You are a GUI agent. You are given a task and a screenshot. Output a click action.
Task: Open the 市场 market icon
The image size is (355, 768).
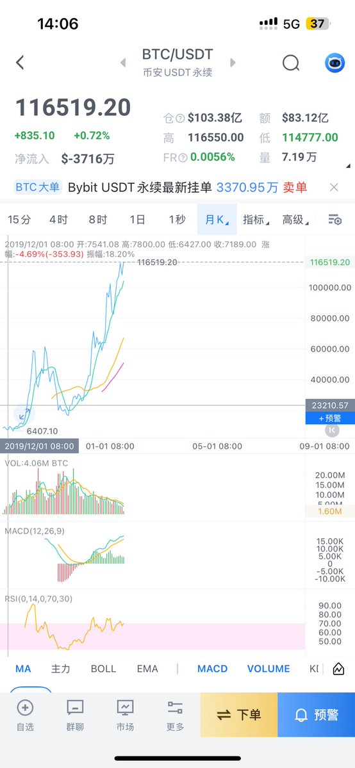tap(125, 707)
